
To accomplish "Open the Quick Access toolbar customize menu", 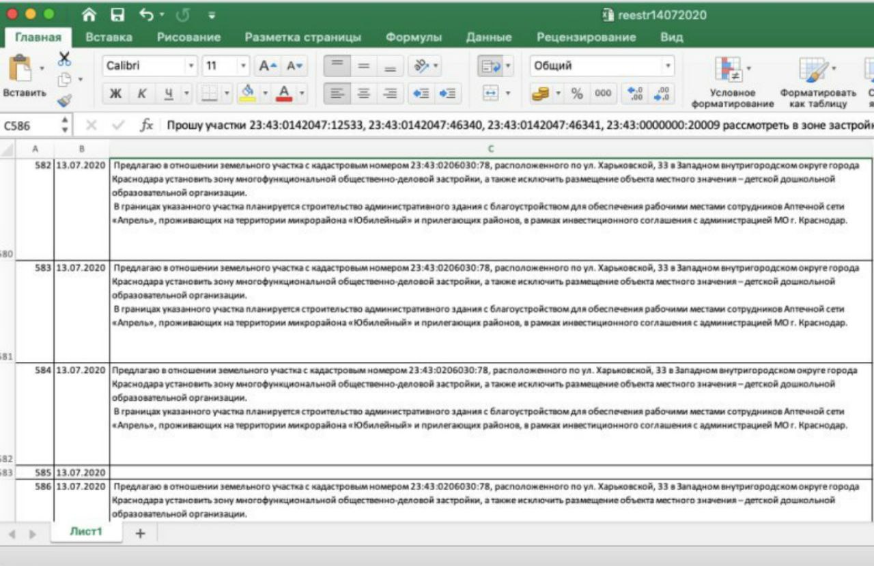I will [x=212, y=15].
